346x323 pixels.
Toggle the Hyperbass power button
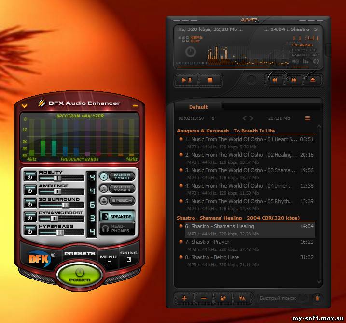click(x=30, y=231)
